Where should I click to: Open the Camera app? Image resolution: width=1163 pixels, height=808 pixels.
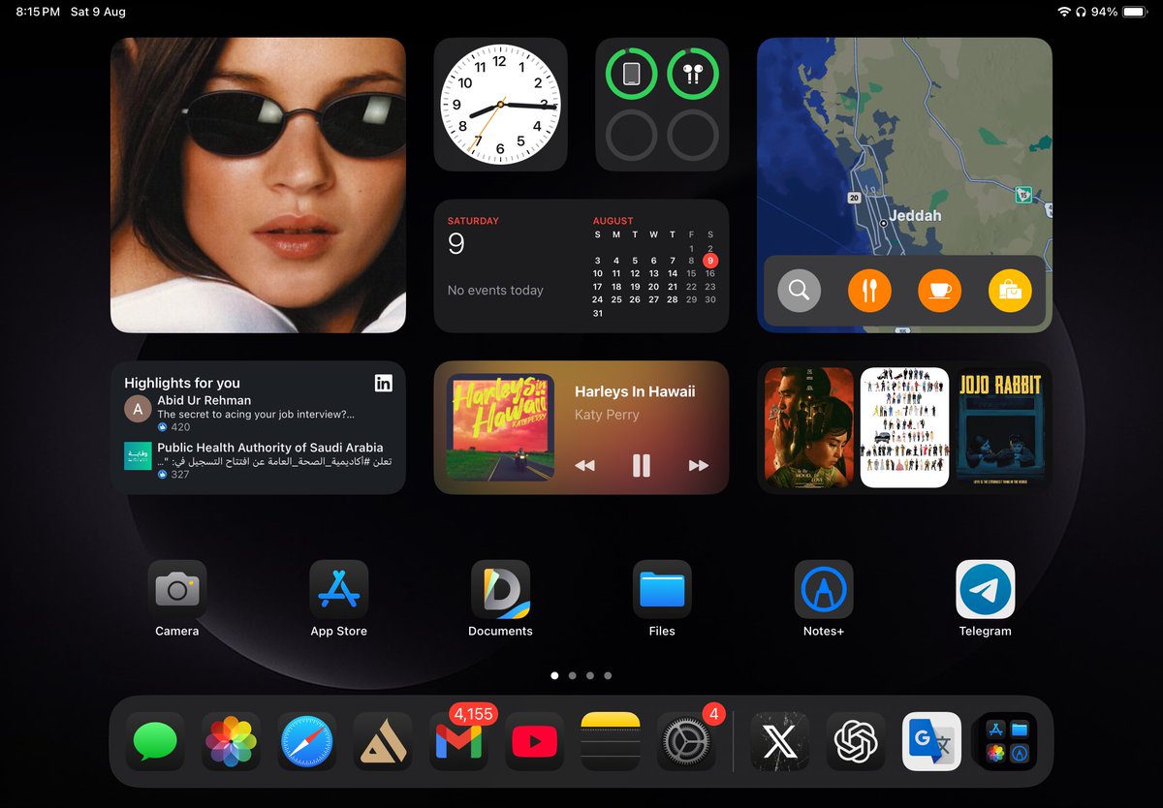[x=176, y=589]
